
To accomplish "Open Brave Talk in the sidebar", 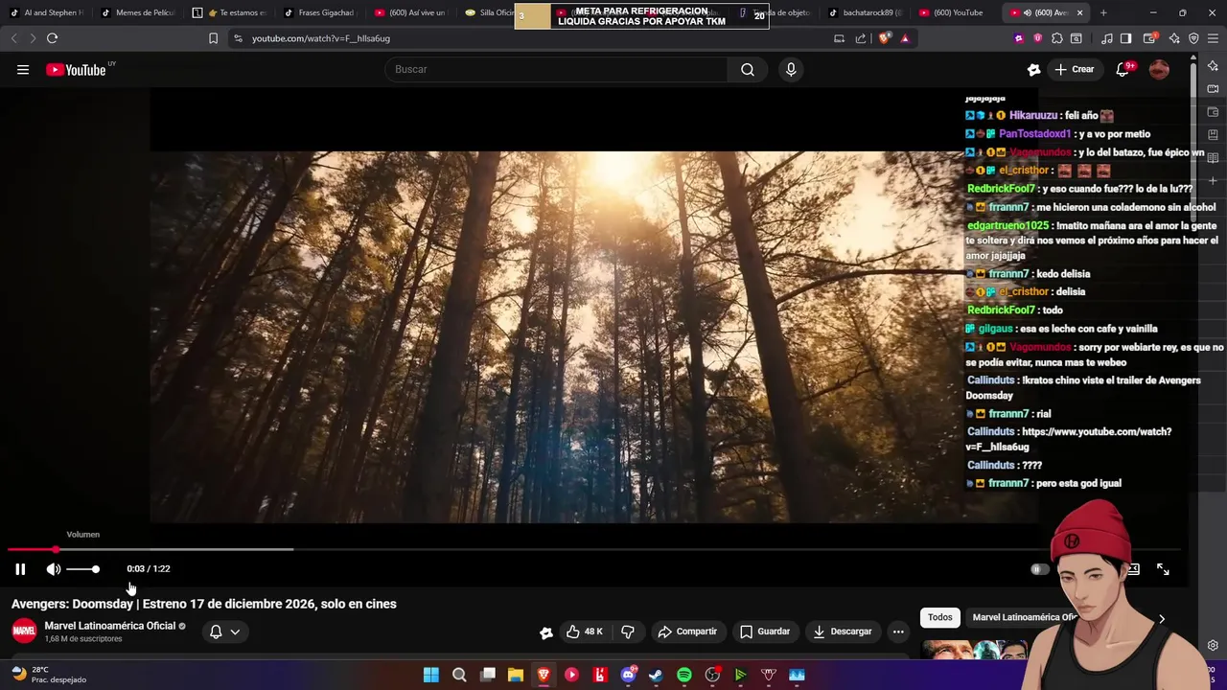I will [x=1213, y=88].
